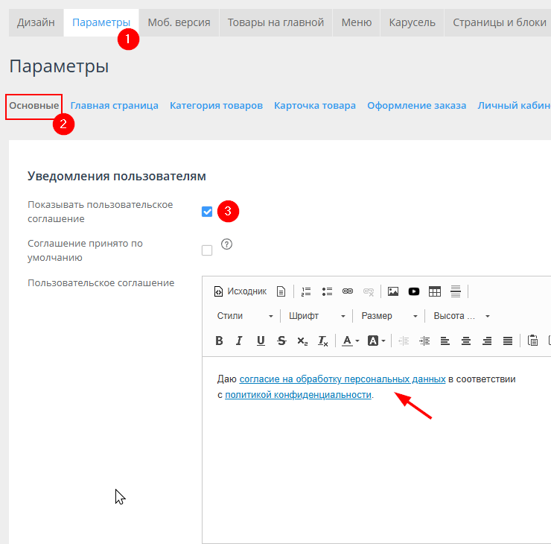Increase the text indent
The height and width of the screenshot is (544, 551).
tap(424, 341)
